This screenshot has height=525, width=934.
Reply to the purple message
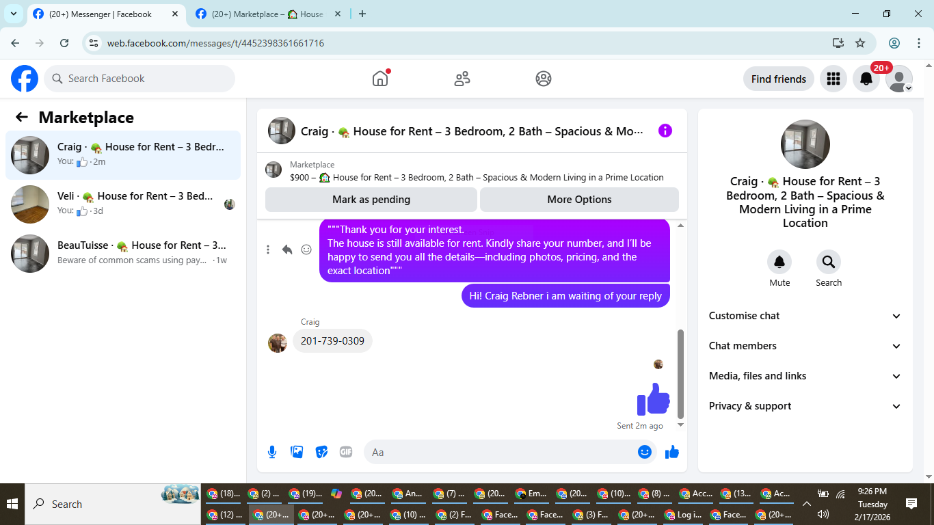[287, 250]
